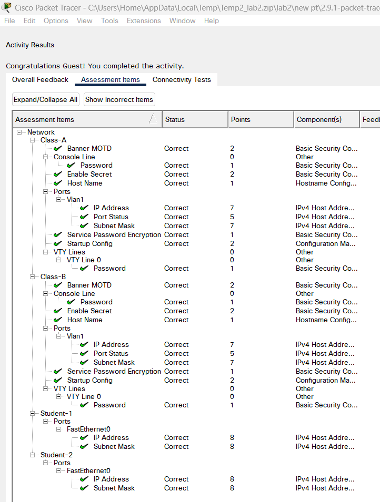Image resolution: width=380 pixels, height=502 pixels.
Task: Click the Cisco Packet Tracer title bar icon
Action: pos(6,7)
